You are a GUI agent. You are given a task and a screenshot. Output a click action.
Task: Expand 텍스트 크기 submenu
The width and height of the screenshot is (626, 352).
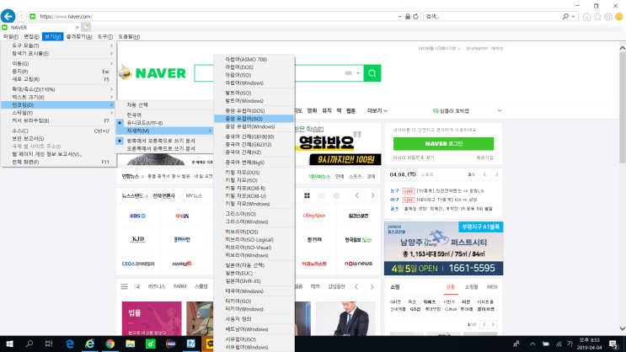(x=59, y=97)
